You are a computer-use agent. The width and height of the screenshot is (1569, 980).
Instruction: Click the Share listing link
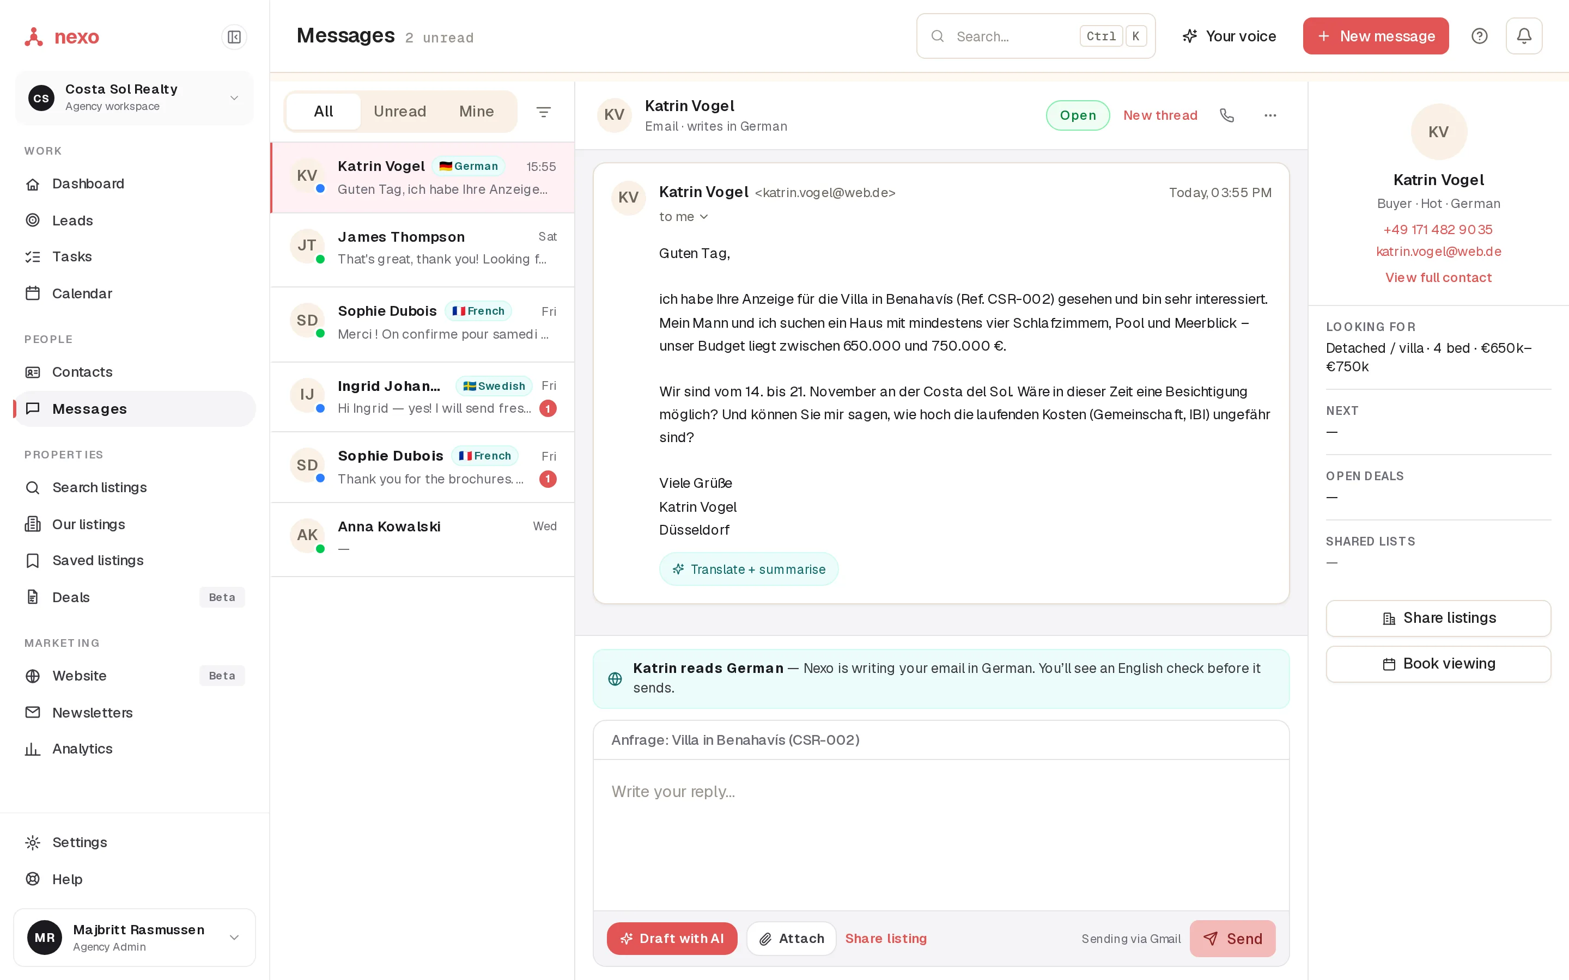(886, 939)
